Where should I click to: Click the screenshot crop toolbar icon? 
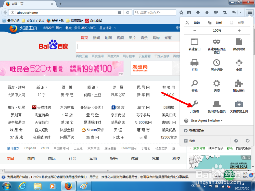(x=225, y=12)
